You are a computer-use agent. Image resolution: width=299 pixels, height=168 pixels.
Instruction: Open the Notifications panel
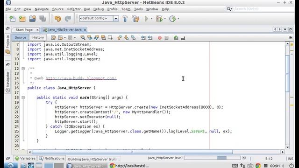tap(51, 158)
